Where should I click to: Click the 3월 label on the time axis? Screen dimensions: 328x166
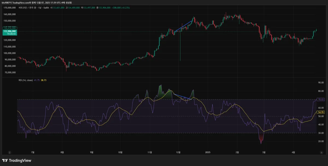pyautogui.click(x=264, y=152)
